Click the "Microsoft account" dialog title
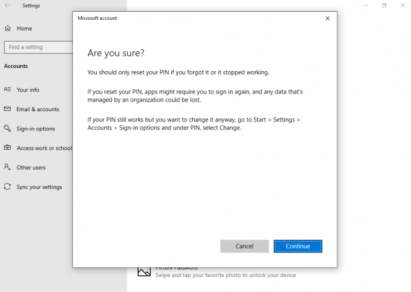The width and height of the screenshot is (411, 292). (97, 18)
